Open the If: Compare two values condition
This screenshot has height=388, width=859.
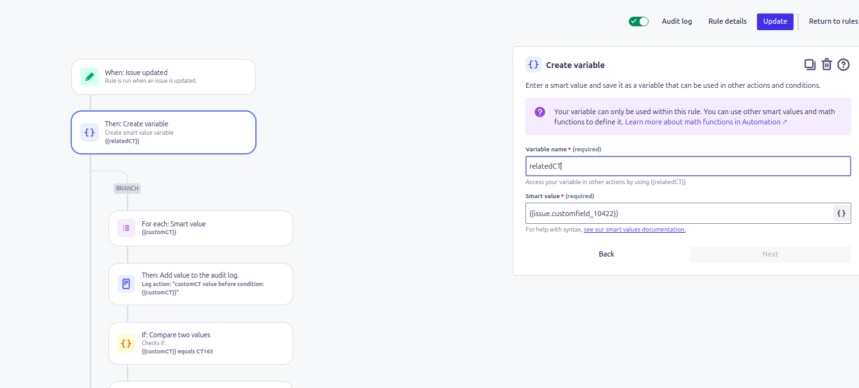tap(201, 343)
